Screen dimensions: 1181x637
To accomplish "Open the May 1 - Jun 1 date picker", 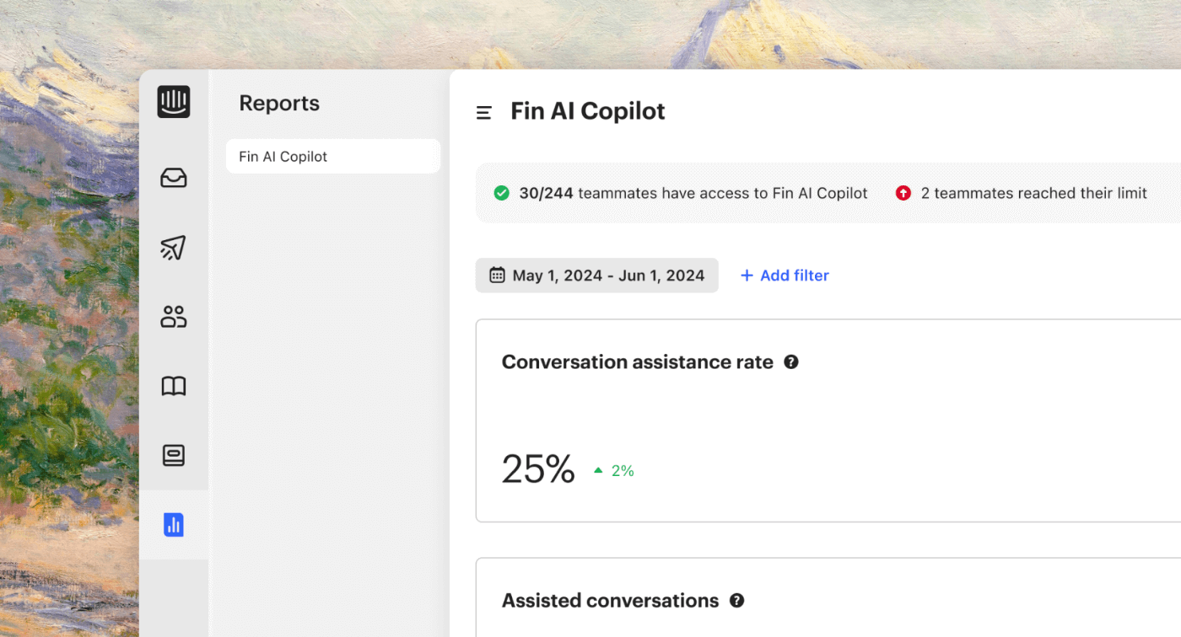I will 597,276.
